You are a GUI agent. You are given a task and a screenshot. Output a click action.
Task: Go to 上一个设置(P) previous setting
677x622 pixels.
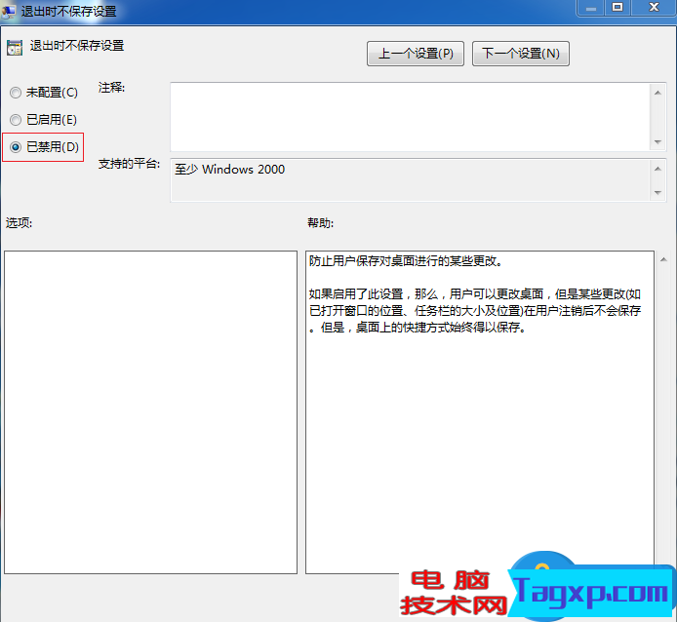click(x=416, y=54)
